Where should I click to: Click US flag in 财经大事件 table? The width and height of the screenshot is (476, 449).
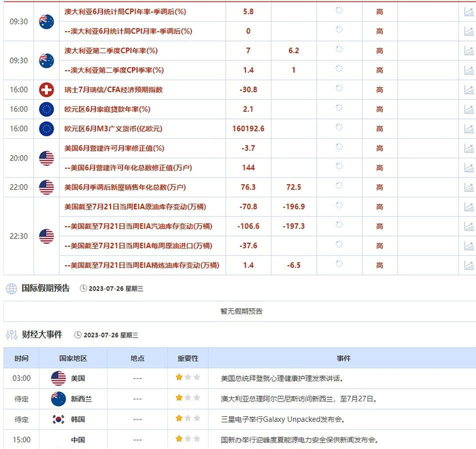58,378
